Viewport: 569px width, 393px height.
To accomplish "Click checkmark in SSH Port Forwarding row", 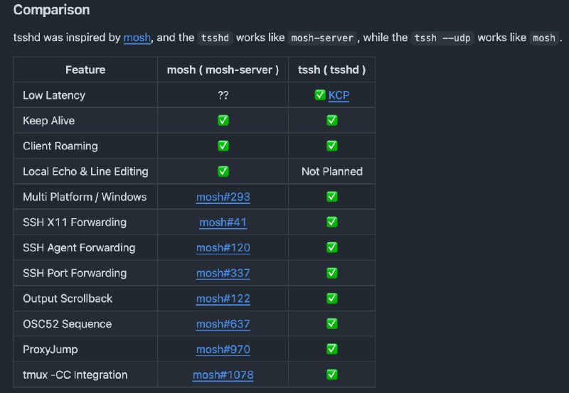I will (332, 273).
